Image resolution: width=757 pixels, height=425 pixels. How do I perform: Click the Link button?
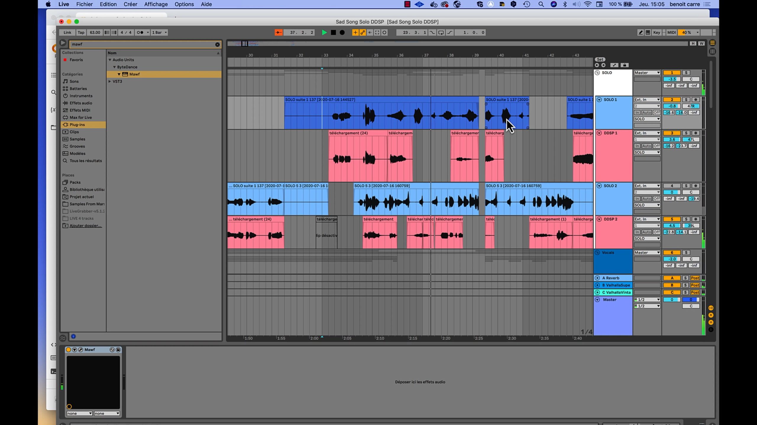[x=67, y=32]
